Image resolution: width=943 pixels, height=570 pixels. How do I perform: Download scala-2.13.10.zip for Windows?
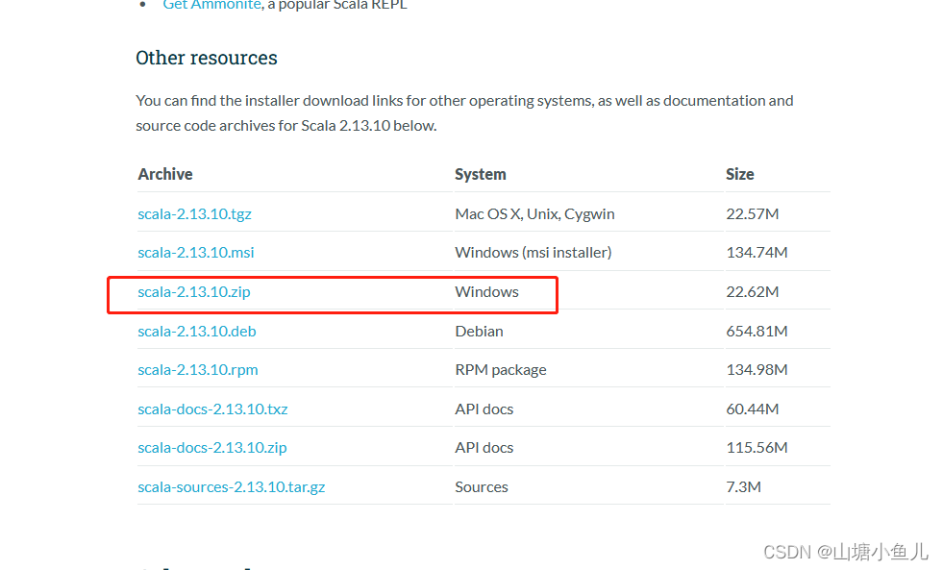(193, 292)
